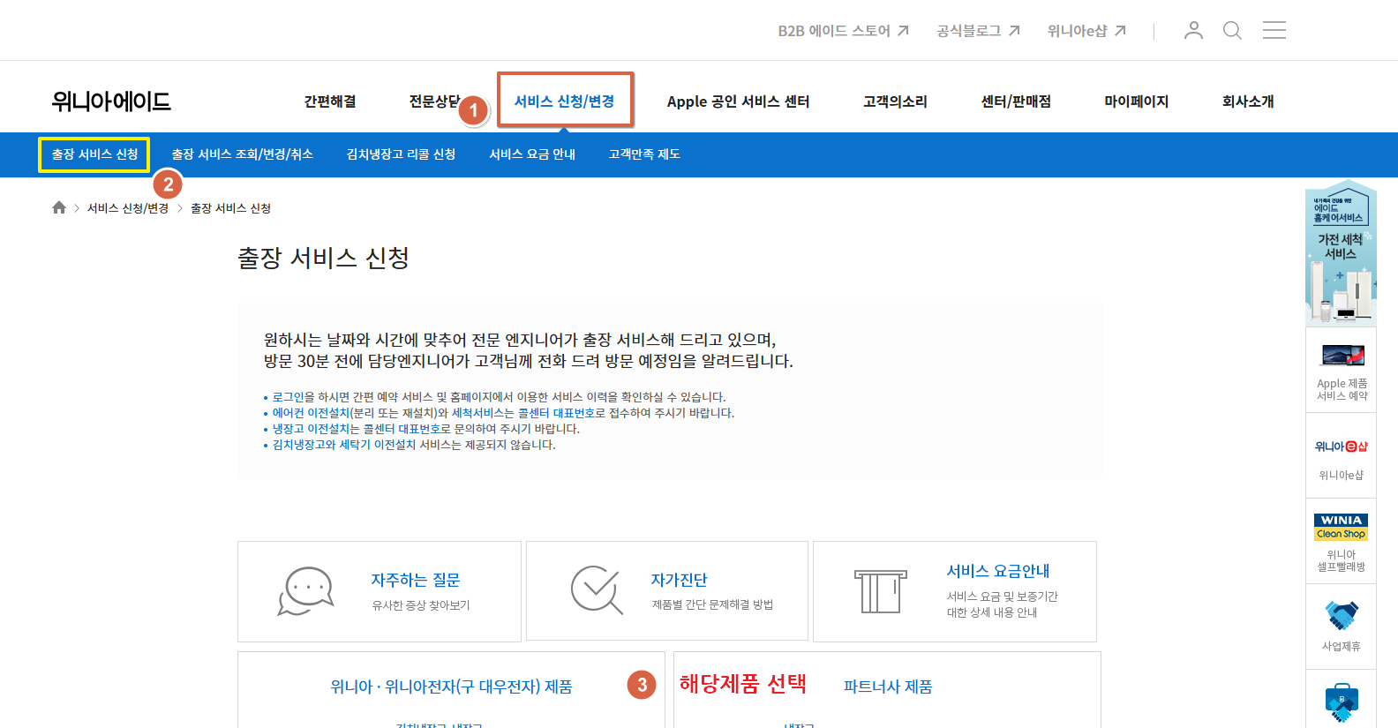Open the 전문상담 menu
1398x728 pixels.
(434, 101)
